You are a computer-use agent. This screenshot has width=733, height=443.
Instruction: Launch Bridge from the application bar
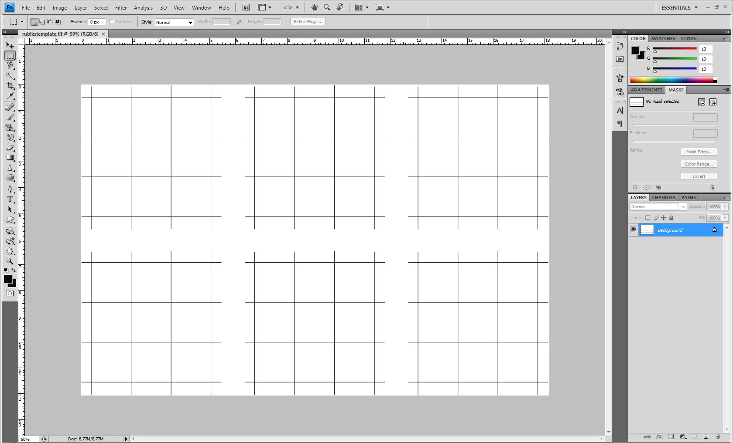tap(246, 7)
